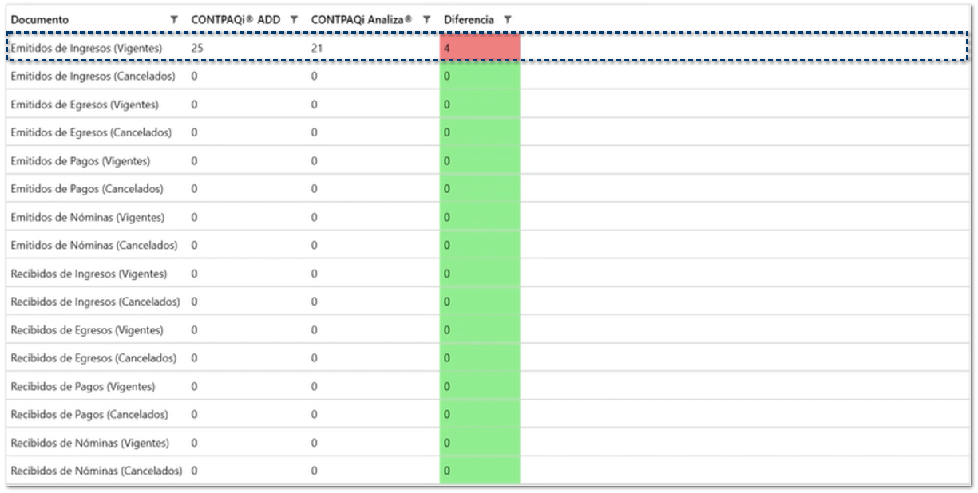Select the Emitidos de Pagos (Vigentes) row

click(x=488, y=160)
